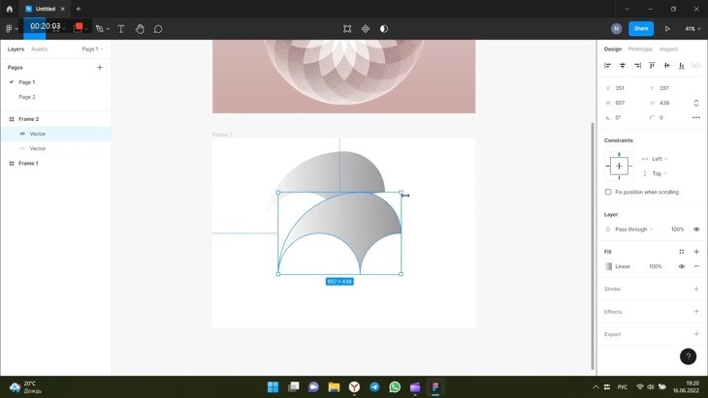Viewport: 708px width, 398px height.
Task: Switch to the Prototype tab
Action: (640, 48)
